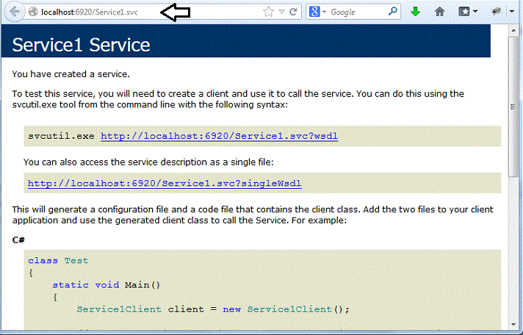Open the Service1.svc?wsdl link
This screenshot has height=335, width=523.
(x=219, y=136)
